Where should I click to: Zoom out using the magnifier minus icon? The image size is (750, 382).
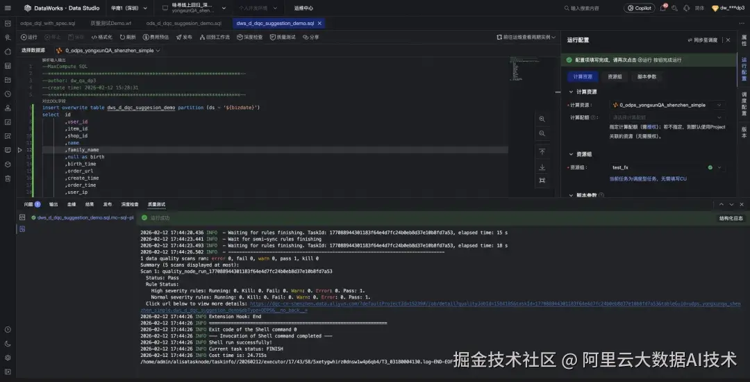coord(542,134)
